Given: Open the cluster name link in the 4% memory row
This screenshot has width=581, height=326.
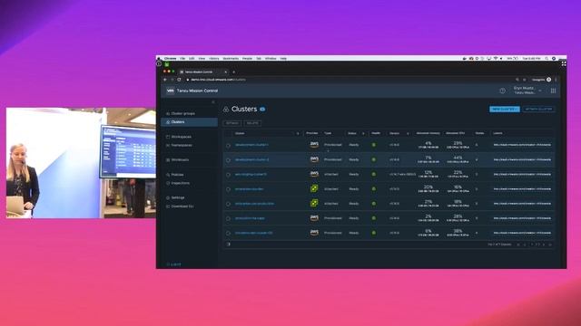Looking at the screenshot, I should click(251, 145).
